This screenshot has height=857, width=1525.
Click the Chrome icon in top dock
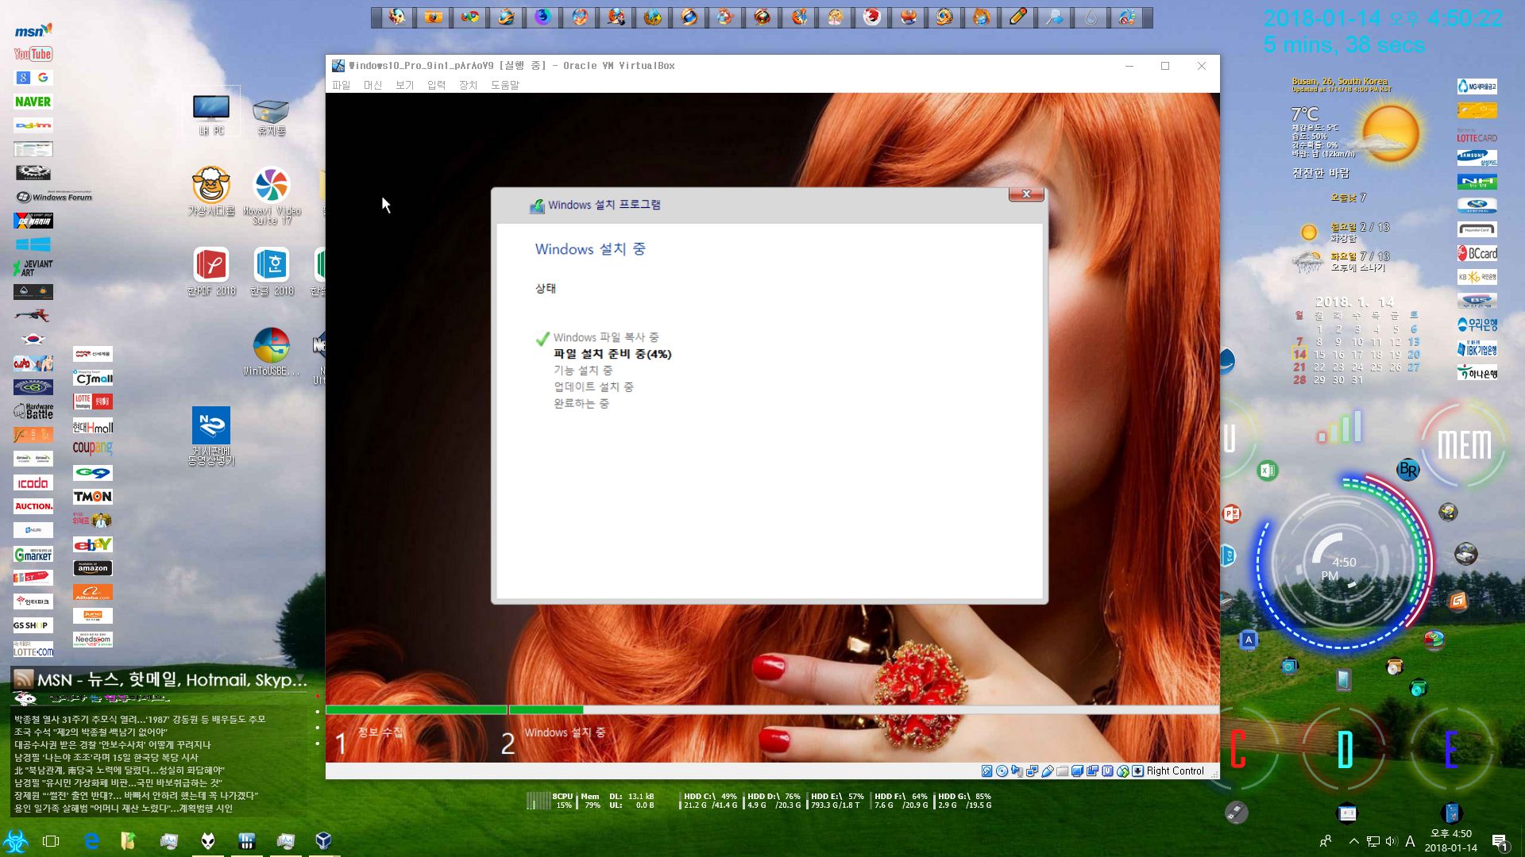click(470, 17)
